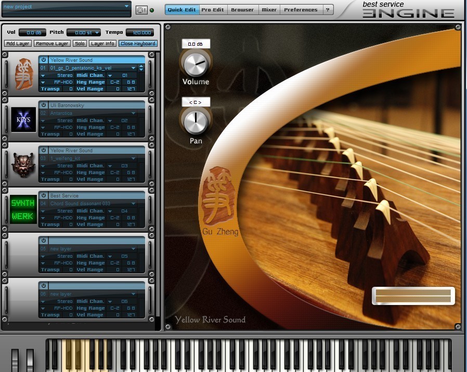The width and height of the screenshot is (467, 372).
Task: Toggle power for Yellow River Sound layer 01
Action: pos(44,60)
